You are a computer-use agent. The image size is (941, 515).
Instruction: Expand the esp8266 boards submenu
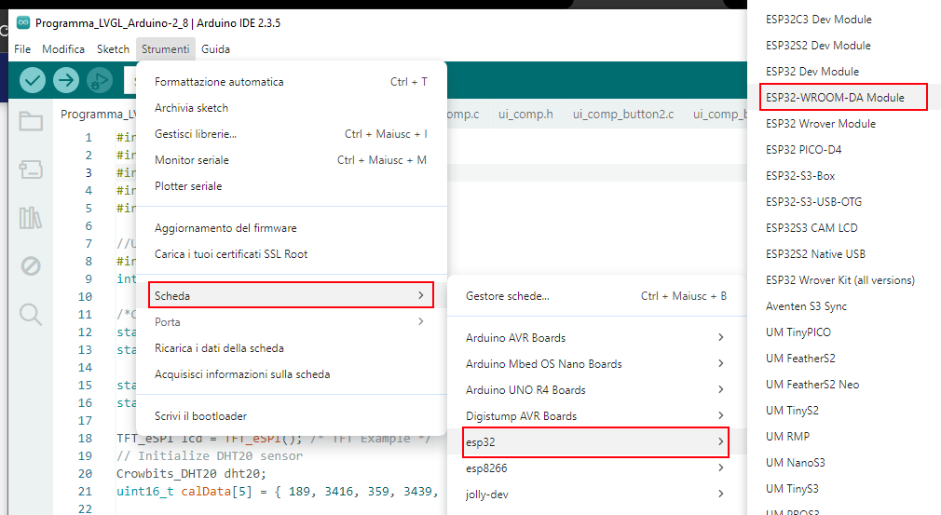(x=594, y=468)
